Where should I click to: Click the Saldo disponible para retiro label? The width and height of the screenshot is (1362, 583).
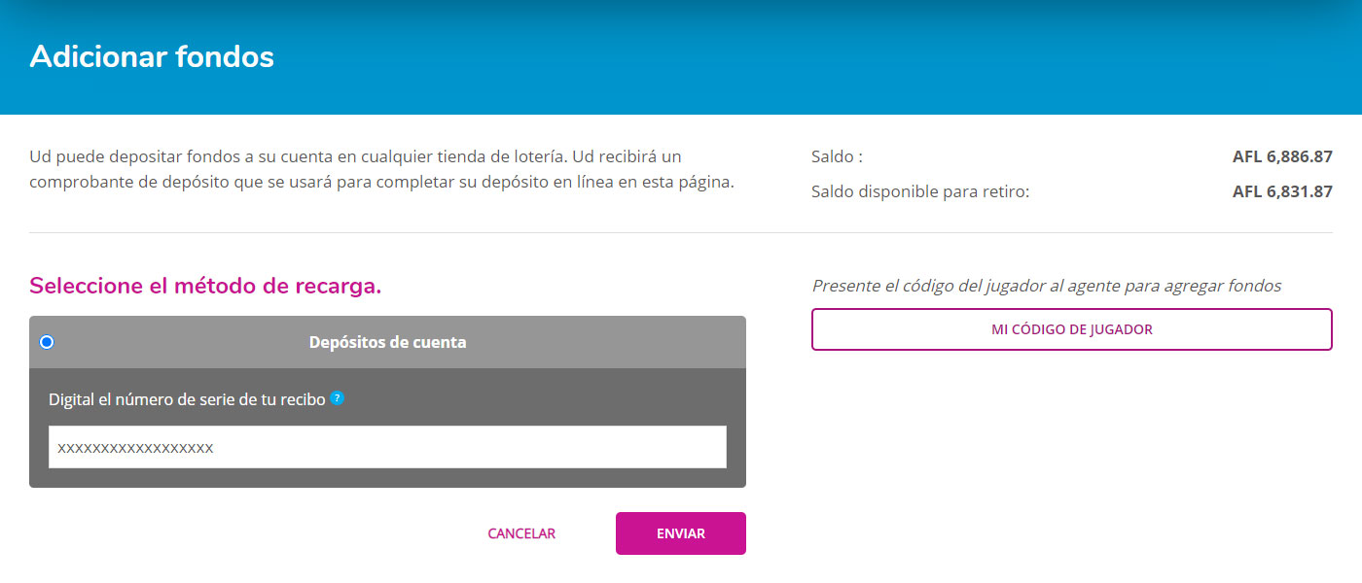click(919, 191)
